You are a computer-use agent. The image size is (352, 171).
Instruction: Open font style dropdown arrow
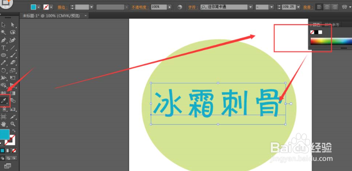point(272,7)
